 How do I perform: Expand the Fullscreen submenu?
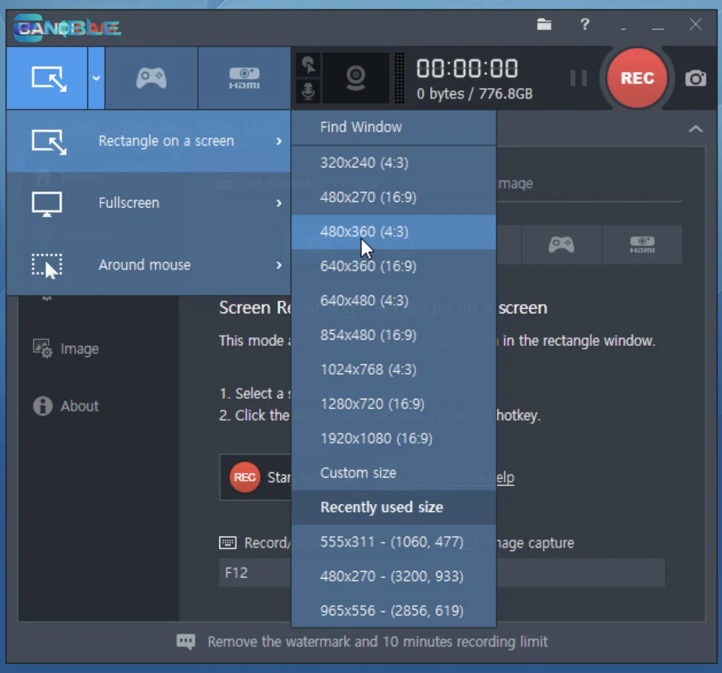point(148,203)
